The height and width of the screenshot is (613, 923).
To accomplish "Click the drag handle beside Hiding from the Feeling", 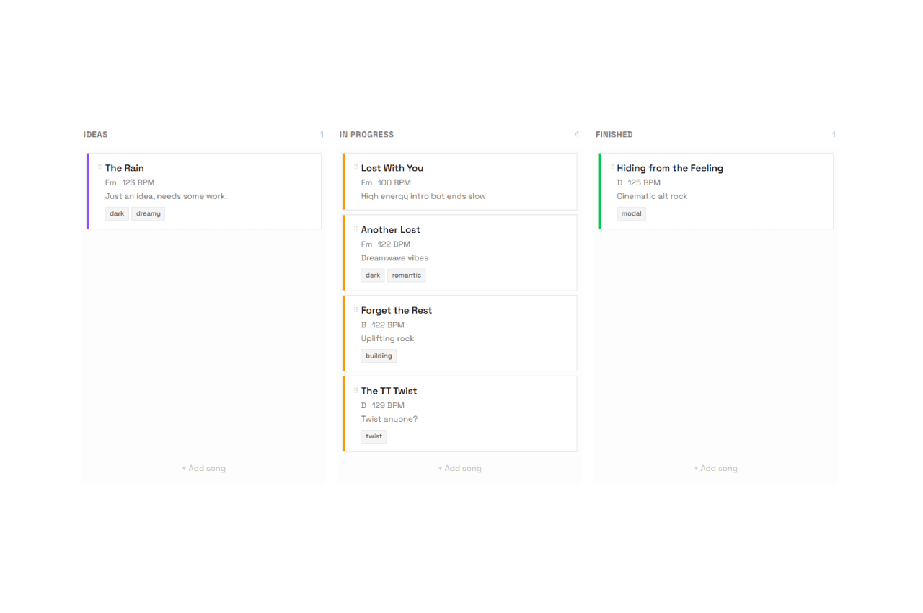I will 611,167.
